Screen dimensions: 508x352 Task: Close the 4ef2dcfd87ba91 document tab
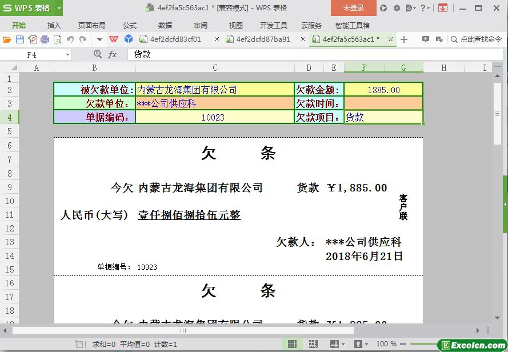303,39
